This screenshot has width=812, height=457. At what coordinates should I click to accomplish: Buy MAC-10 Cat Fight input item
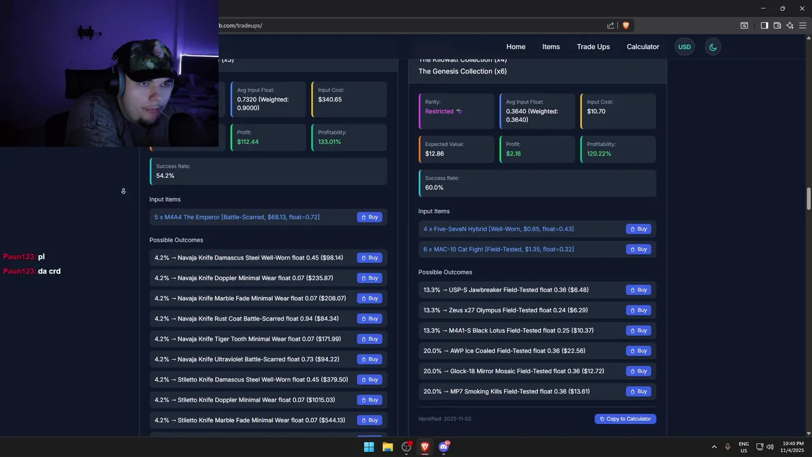point(639,249)
